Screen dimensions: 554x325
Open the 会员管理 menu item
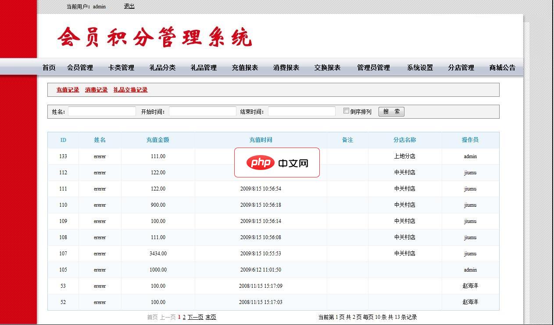click(80, 67)
